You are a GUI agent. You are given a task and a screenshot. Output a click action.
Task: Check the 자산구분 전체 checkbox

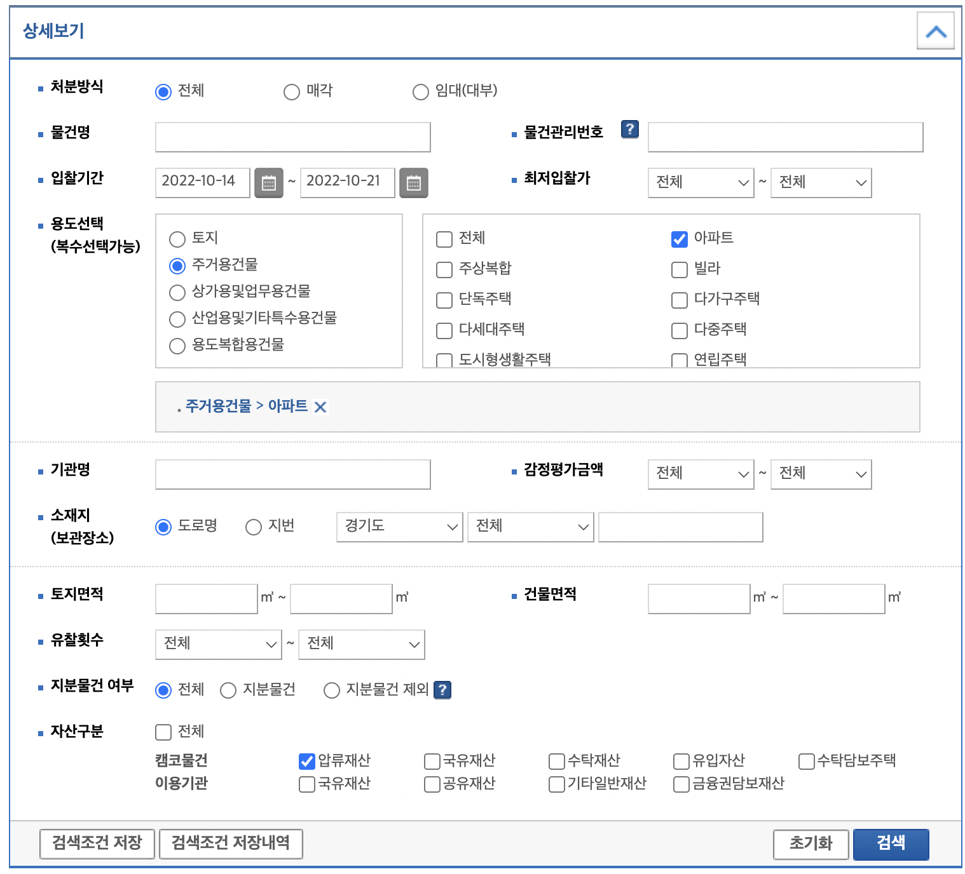[163, 732]
